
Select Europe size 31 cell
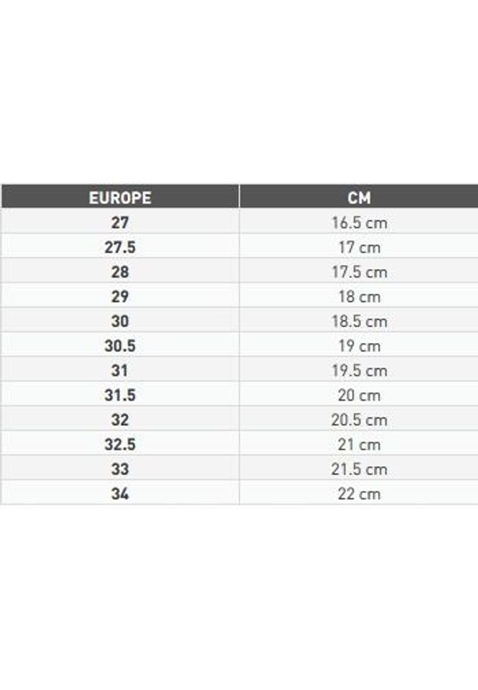120,370
